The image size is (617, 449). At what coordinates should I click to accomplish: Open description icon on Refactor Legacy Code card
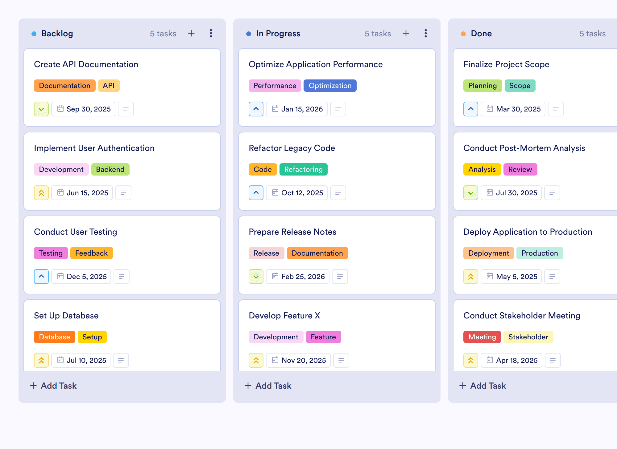point(338,193)
